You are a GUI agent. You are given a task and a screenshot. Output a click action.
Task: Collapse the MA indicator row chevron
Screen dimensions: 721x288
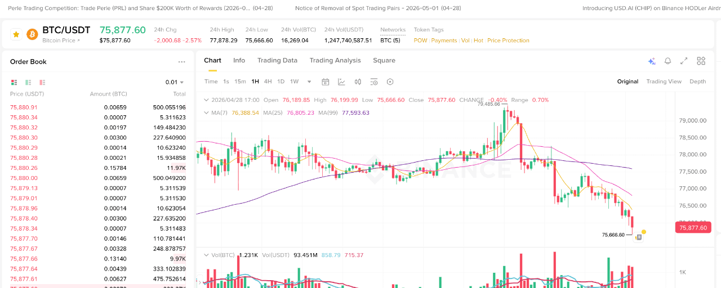coord(207,112)
